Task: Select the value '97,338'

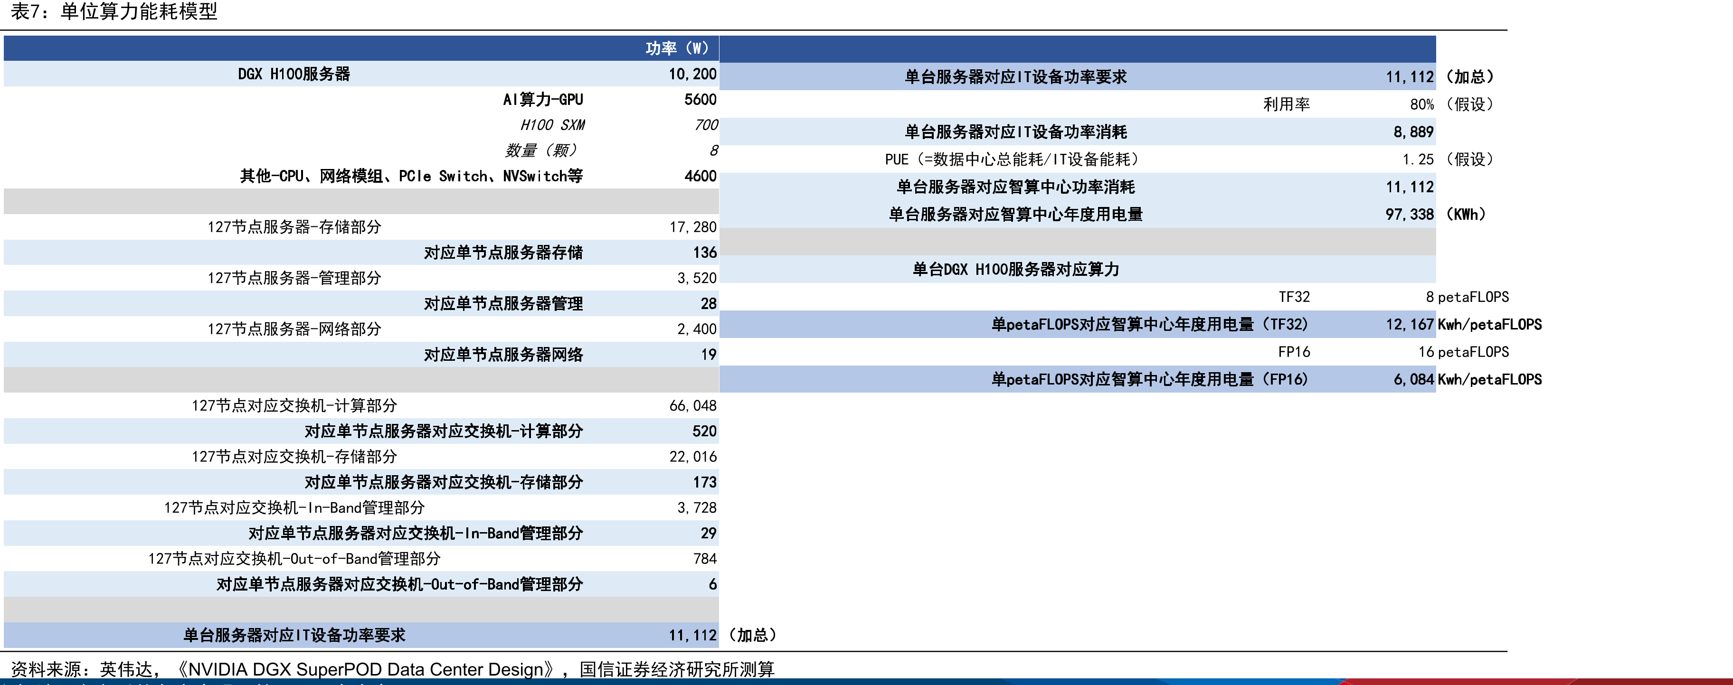Action: [1410, 215]
